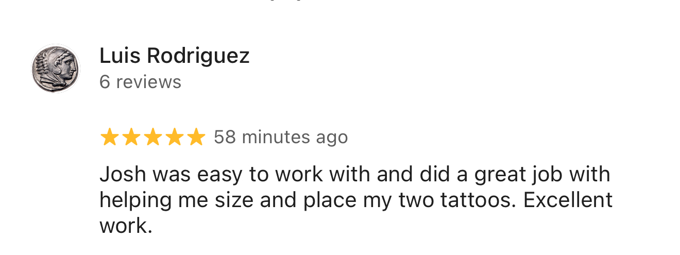Click the second gold star

[x=131, y=138]
